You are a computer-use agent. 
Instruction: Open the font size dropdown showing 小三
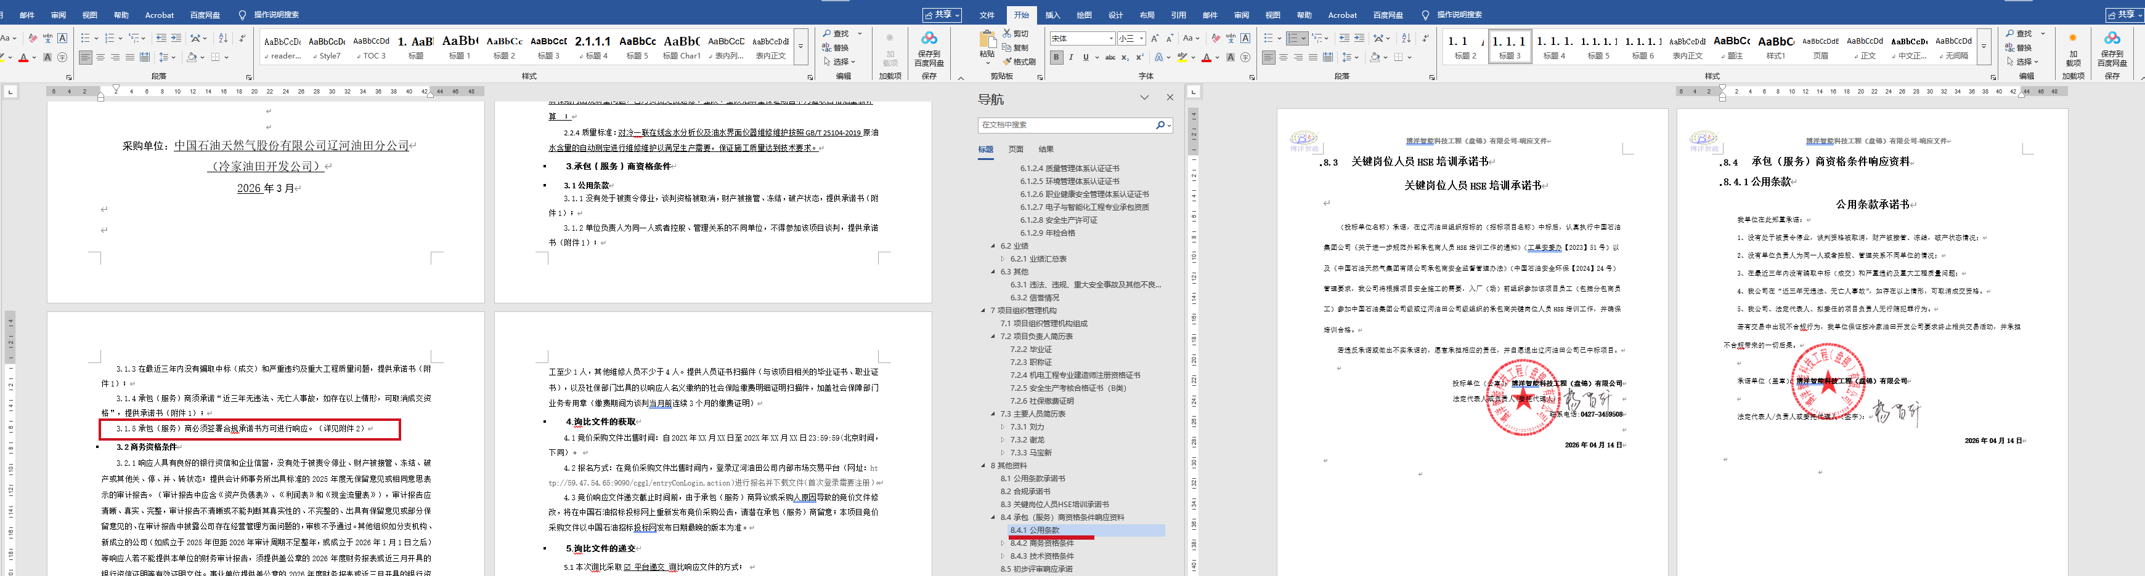click(x=1141, y=38)
